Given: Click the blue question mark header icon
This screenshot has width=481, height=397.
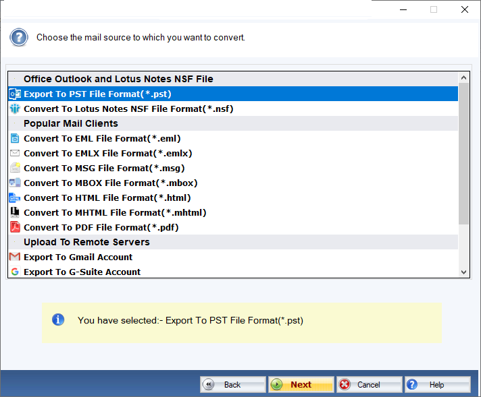Looking at the screenshot, I should coord(19,37).
